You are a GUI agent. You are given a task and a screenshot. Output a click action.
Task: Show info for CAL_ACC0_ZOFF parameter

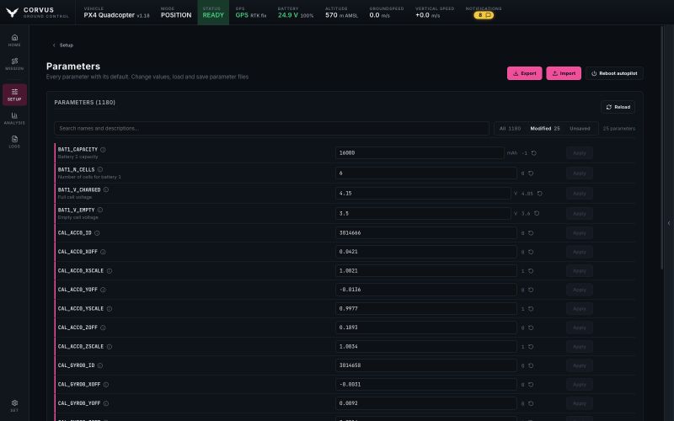point(103,328)
